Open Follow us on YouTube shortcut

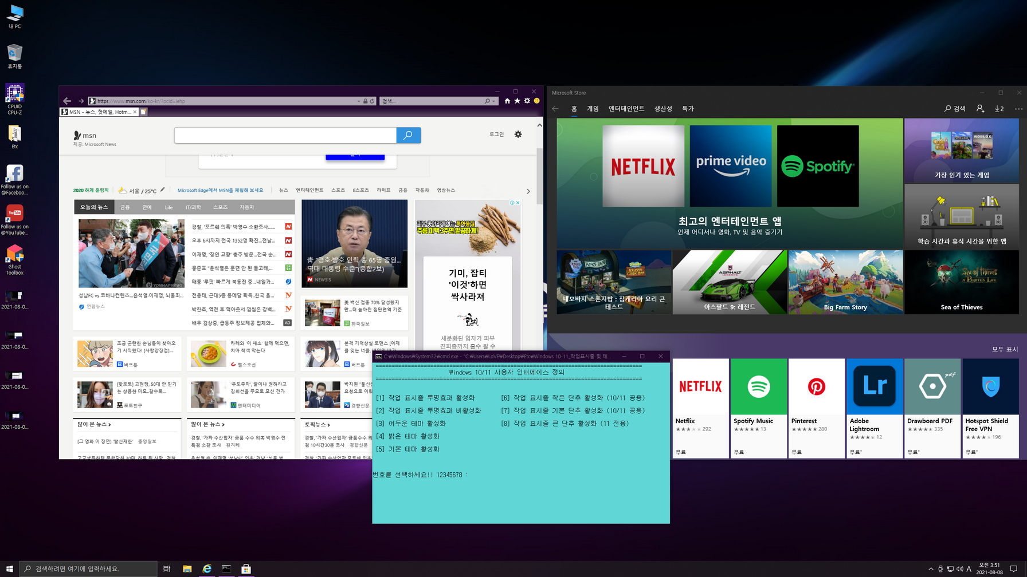tap(15, 220)
